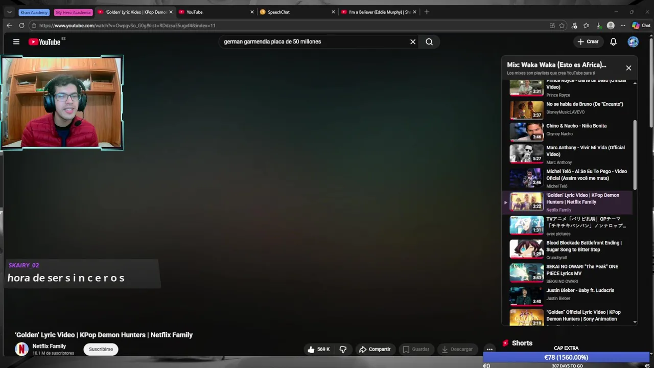Screen dimensions: 654x368
Task: Download the video with Descargar
Action: pos(457,349)
